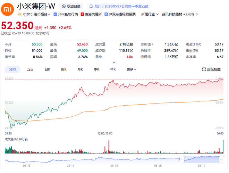Click the highlighted range in the mini timeline
Viewport: 229px width, 173px height.
[202, 159]
